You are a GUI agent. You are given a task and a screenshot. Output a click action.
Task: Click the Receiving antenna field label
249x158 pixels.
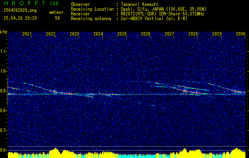click(91, 19)
